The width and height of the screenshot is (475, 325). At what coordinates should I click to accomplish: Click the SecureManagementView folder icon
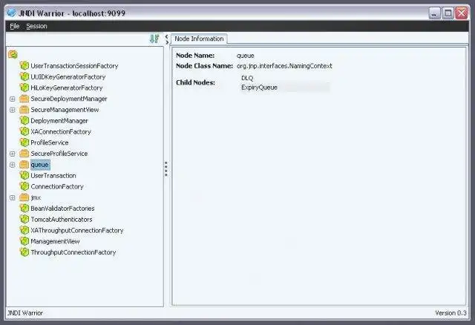24,110
